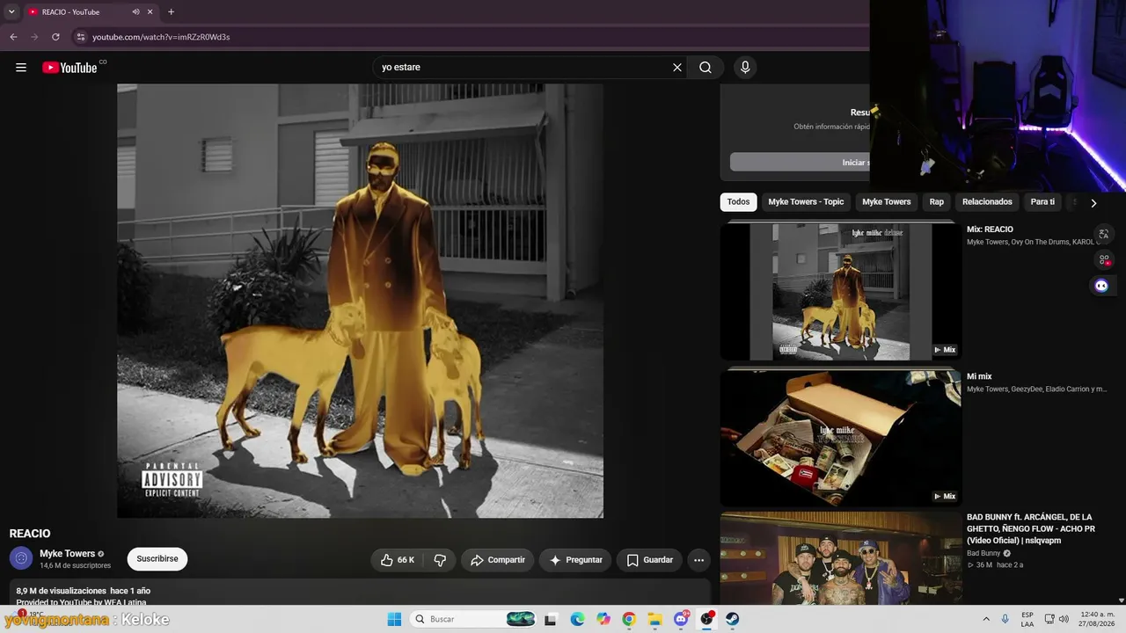Click the REACIO album art video player
Viewport: 1126px width, 633px height.
pyautogui.click(x=360, y=301)
